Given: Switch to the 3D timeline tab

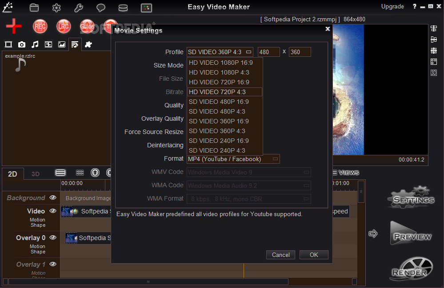Looking at the screenshot, I should [x=36, y=174].
